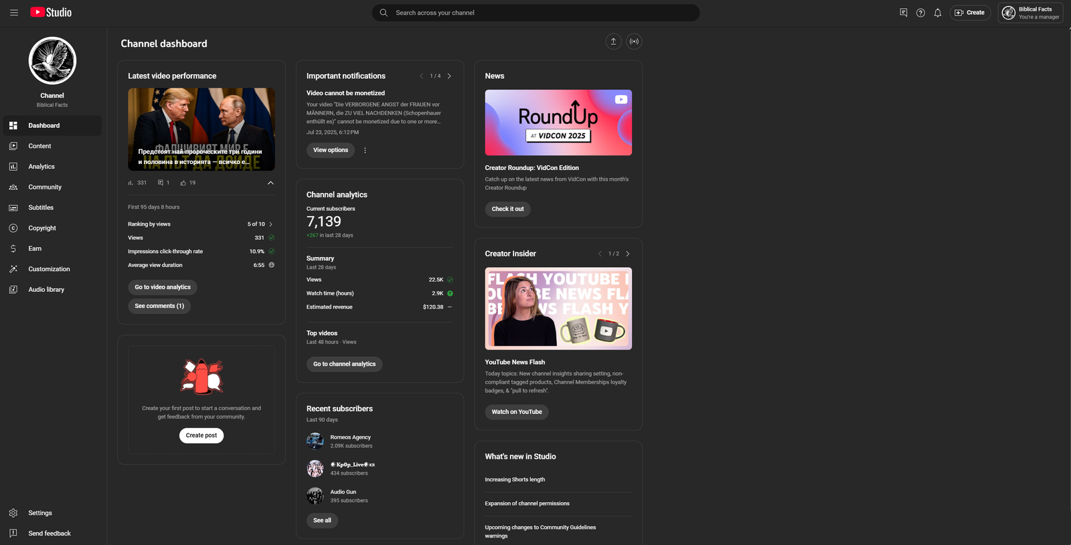
Task: Click the channel dove avatar
Action: click(52, 61)
